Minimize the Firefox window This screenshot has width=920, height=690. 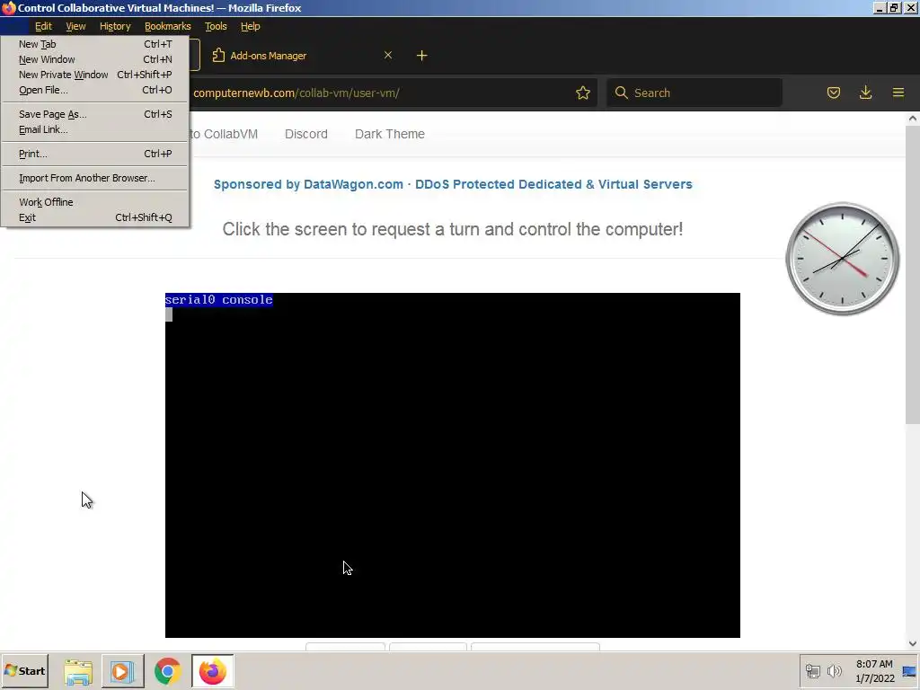pos(879,7)
